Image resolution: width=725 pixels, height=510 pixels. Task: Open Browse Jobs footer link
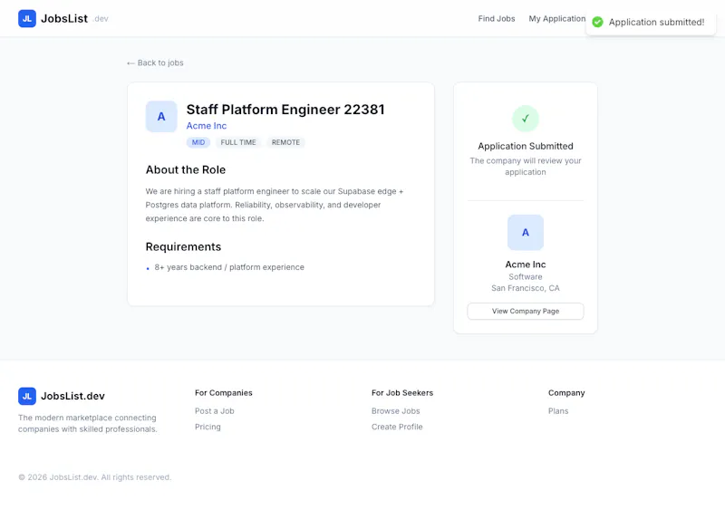click(396, 411)
